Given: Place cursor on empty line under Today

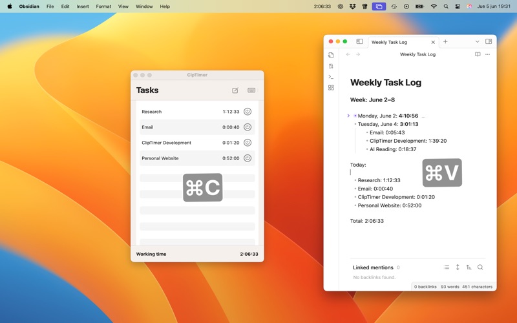Looking at the screenshot, I should tap(417, 172).
